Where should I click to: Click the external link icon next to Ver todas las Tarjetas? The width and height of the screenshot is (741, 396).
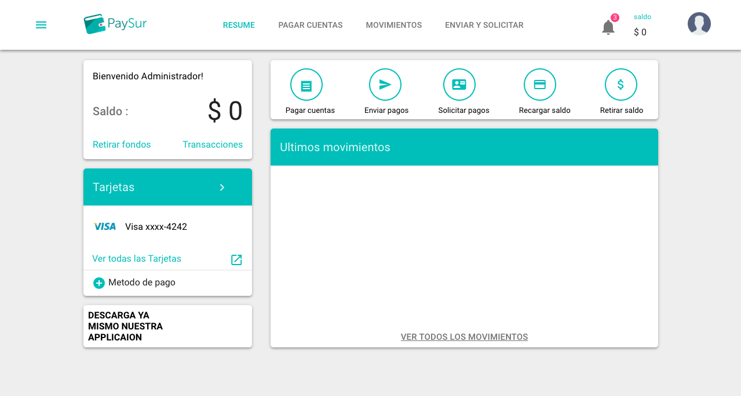236,260
